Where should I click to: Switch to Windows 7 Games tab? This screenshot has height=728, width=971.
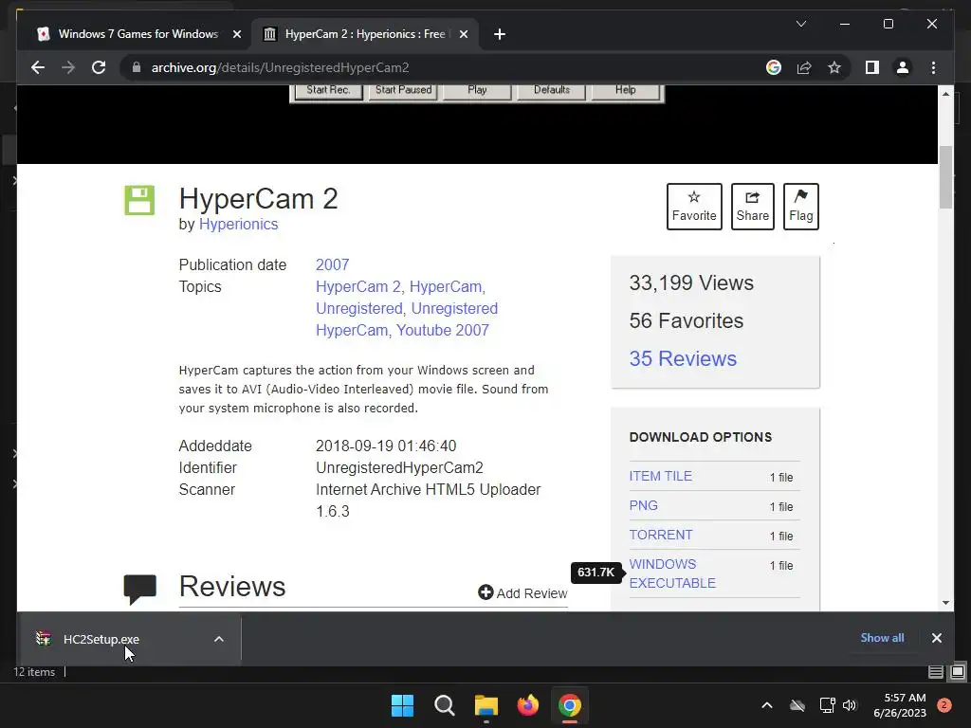(138, 34)
